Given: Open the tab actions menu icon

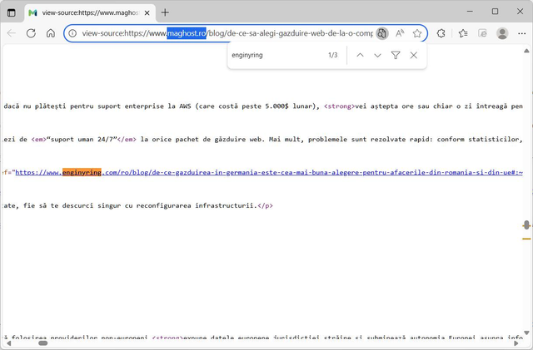Looking at the screenshot, I should click(11, 13).
